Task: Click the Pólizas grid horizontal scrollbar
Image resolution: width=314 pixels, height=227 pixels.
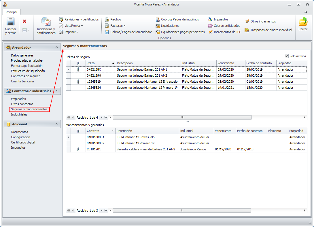Action: [182, 118]
